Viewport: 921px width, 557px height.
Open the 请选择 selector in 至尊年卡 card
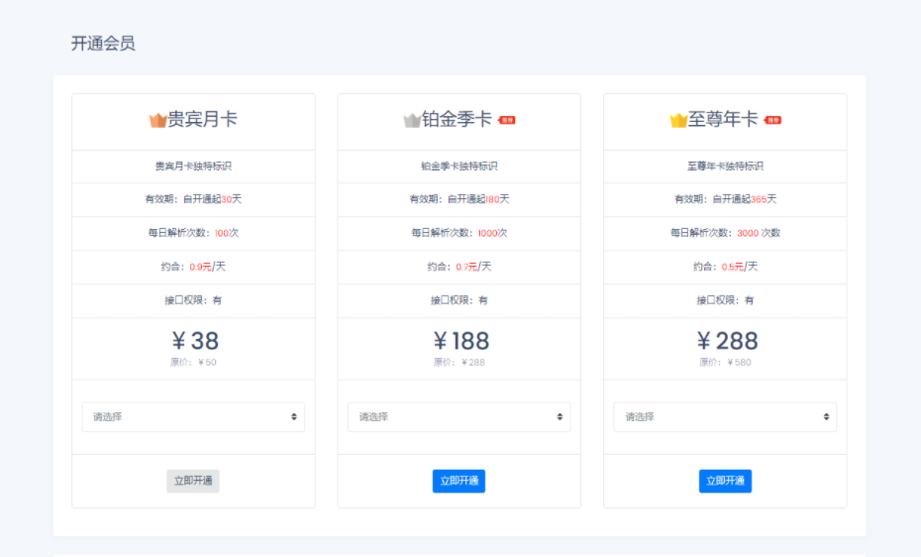coord(725,417)
